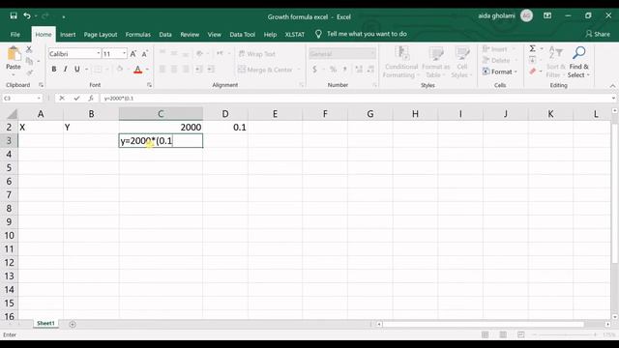Switch to Normal view in status bar

[486, 334]
